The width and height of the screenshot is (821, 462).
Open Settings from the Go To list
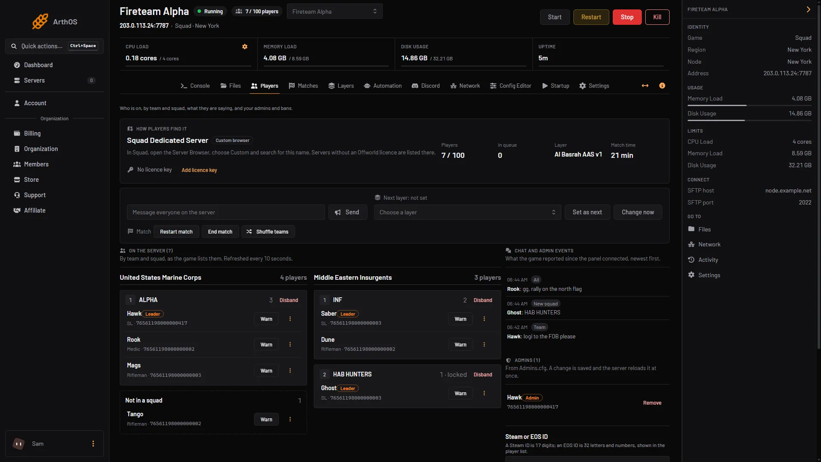click(704, 275)
